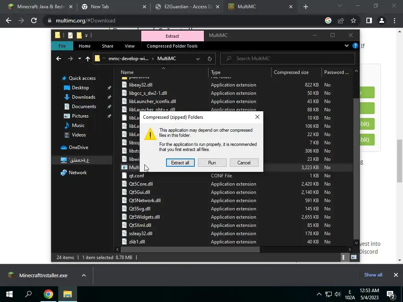Expand MinecraftInstaller.exe download options
403x302 pixels.
point(84,275)
